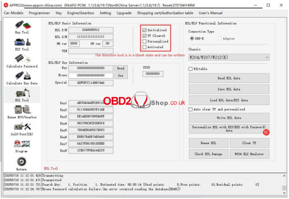The image size is (289, 199).
Task: Open the Programmer menu
Action: click(39, 13)
